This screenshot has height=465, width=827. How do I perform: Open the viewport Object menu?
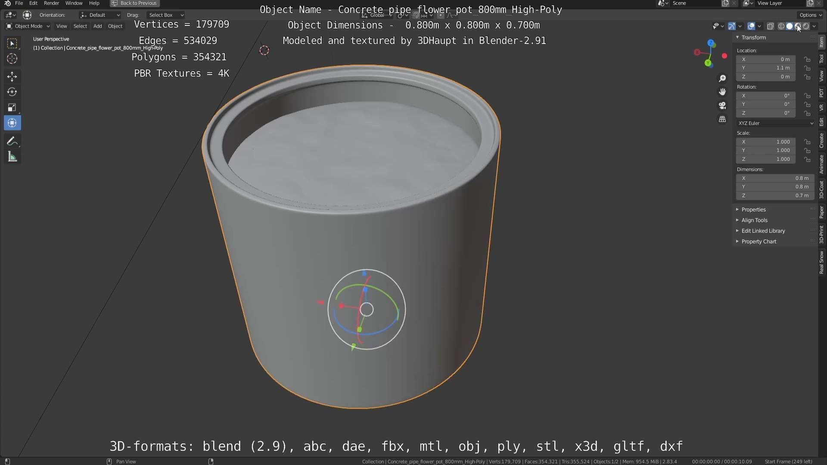(x=115, y=26)
